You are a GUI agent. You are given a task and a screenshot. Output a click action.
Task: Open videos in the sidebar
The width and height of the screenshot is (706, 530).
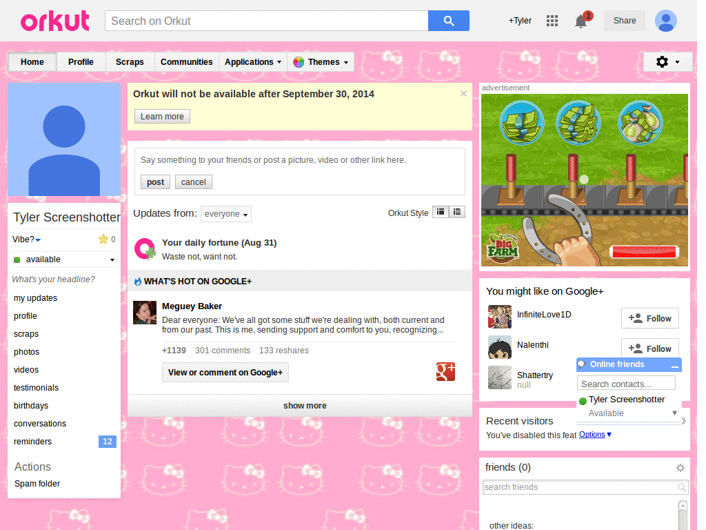point(26,370)
